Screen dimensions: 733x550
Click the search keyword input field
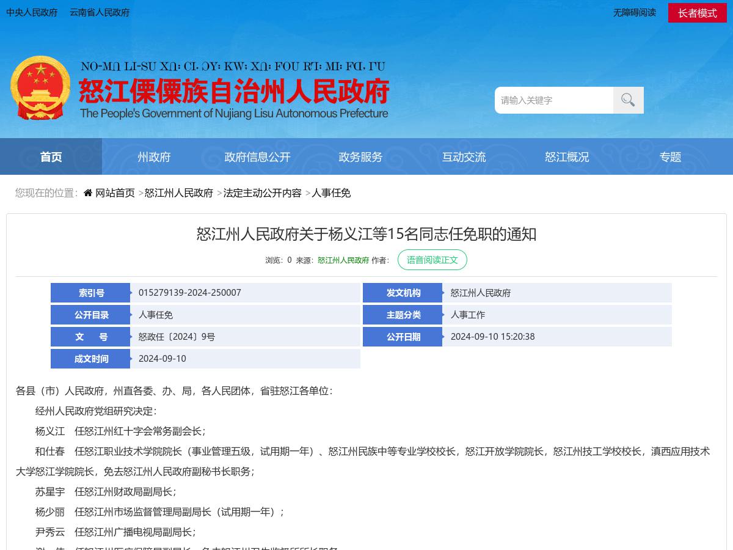click(x=553, y=100)
